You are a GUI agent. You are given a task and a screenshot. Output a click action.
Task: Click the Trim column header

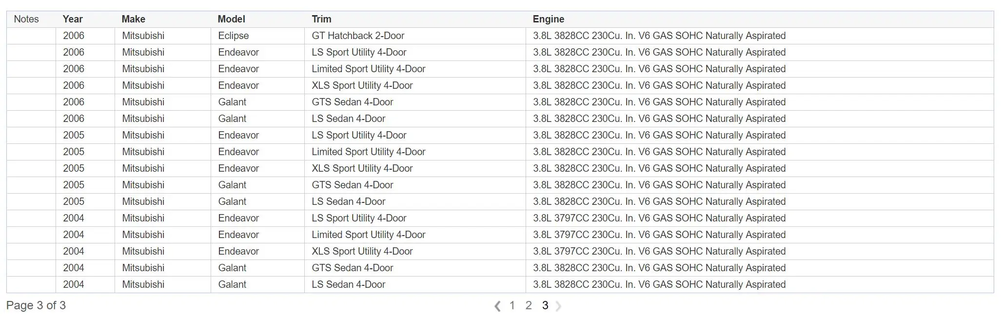[321, 19]
